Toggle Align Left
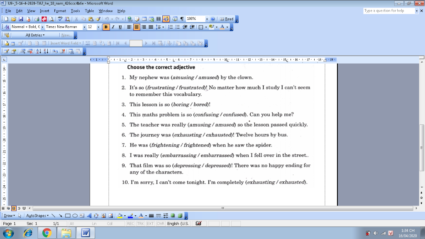Screen dimensions: 425x239 click(129, 27)
